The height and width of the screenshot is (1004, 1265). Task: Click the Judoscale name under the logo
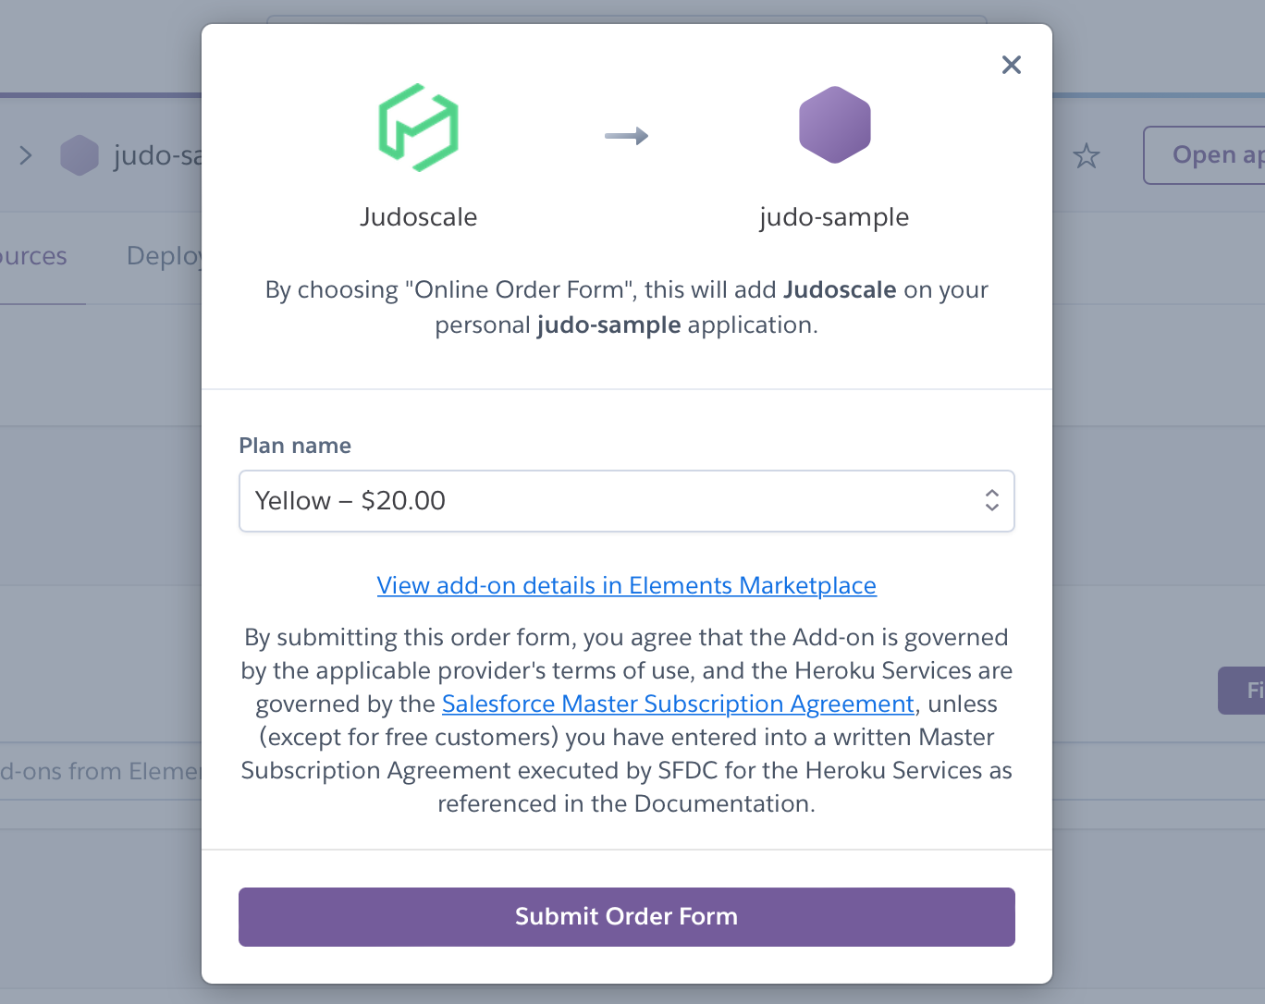[418, 217]
